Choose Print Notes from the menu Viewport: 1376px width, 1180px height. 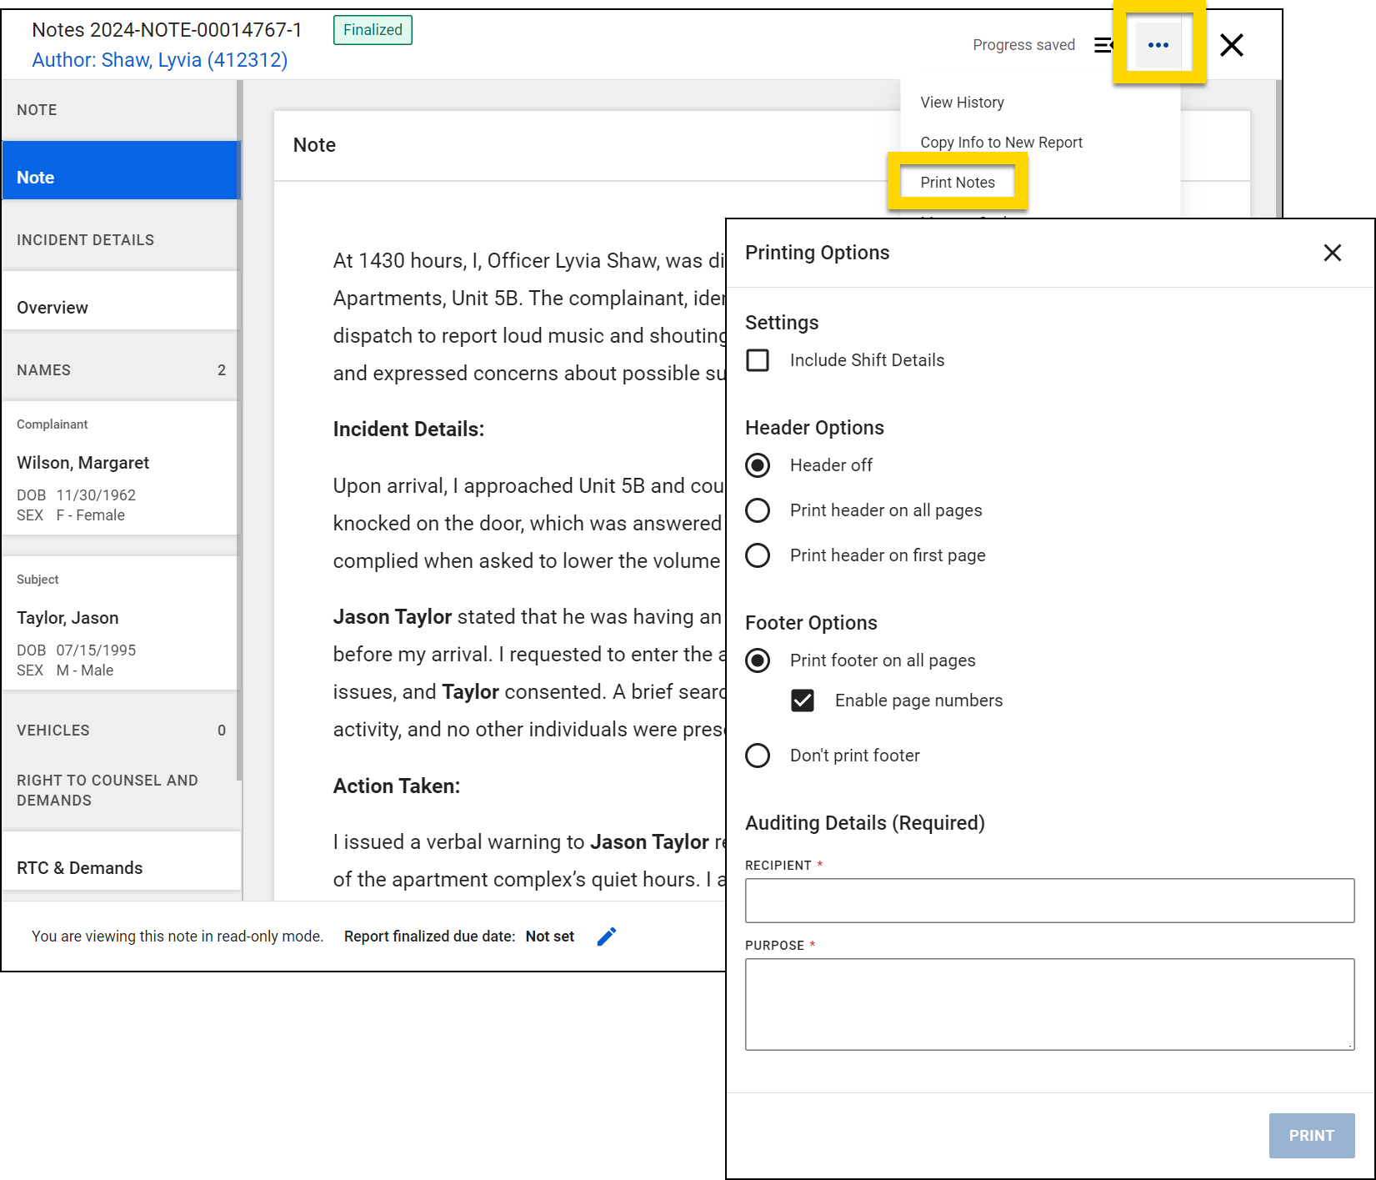(x=957, y=183)
